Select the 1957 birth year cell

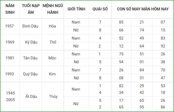tap(9, 26)
